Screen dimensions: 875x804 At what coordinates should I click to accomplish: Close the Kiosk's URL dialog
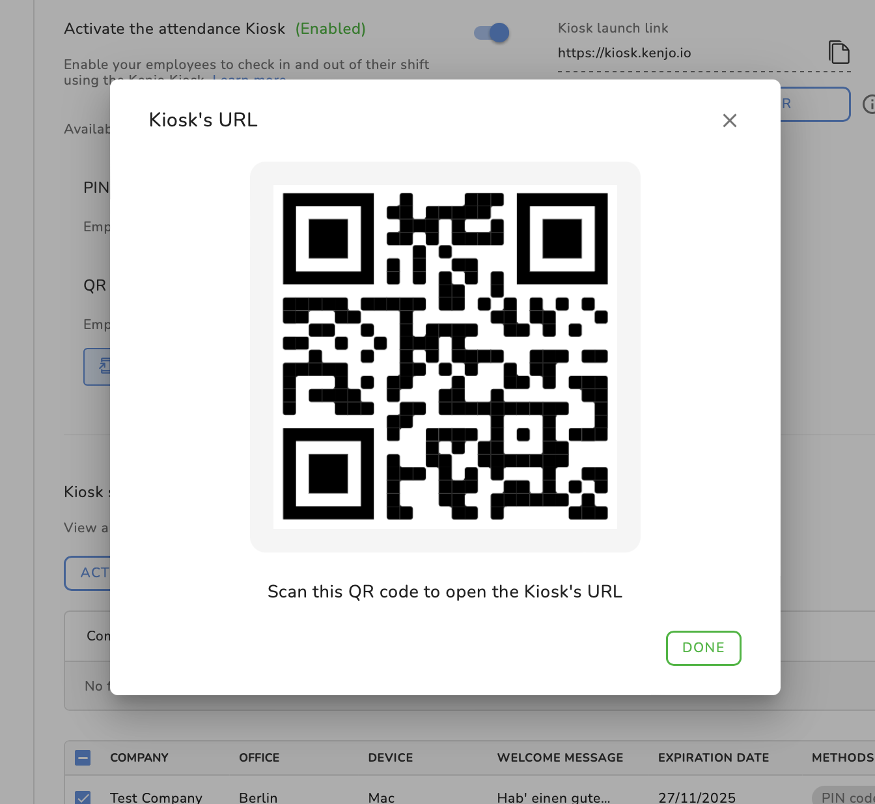click(729, 121)
